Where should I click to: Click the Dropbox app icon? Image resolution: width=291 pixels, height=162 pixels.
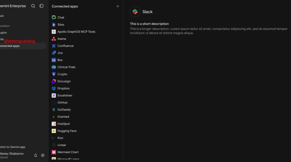(53, 88)
